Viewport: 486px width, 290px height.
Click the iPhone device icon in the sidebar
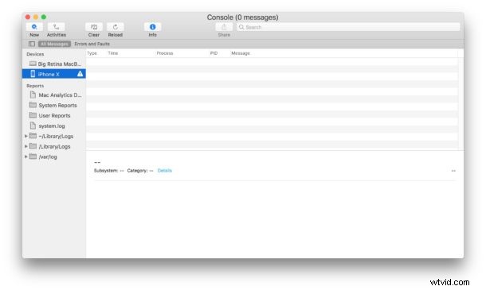click(x=33, y=74)
